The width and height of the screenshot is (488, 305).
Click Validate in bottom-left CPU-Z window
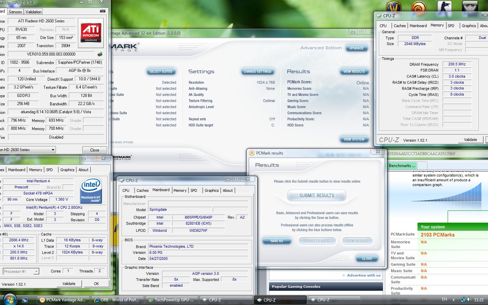click(69, 284)
